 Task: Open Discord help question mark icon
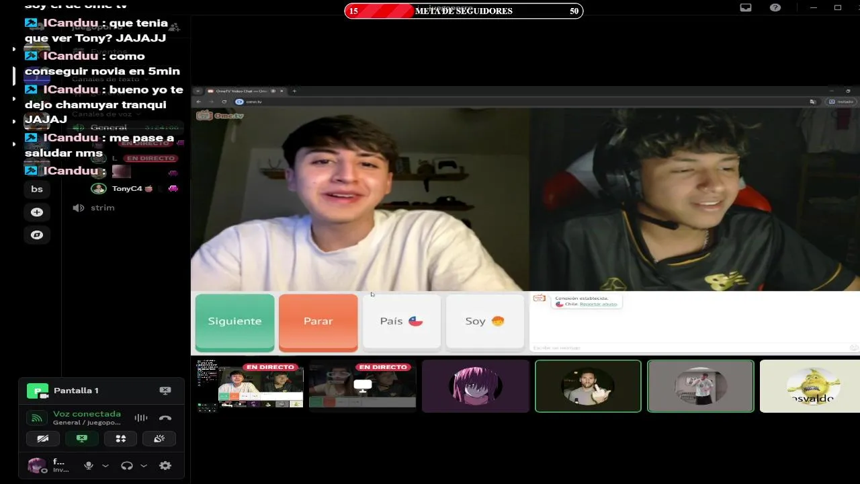click(x=775, y=7)
